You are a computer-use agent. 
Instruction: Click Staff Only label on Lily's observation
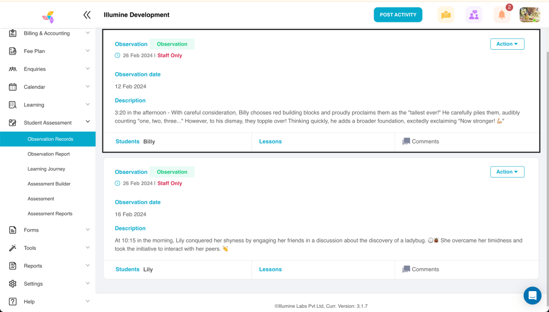coord(170,184)
